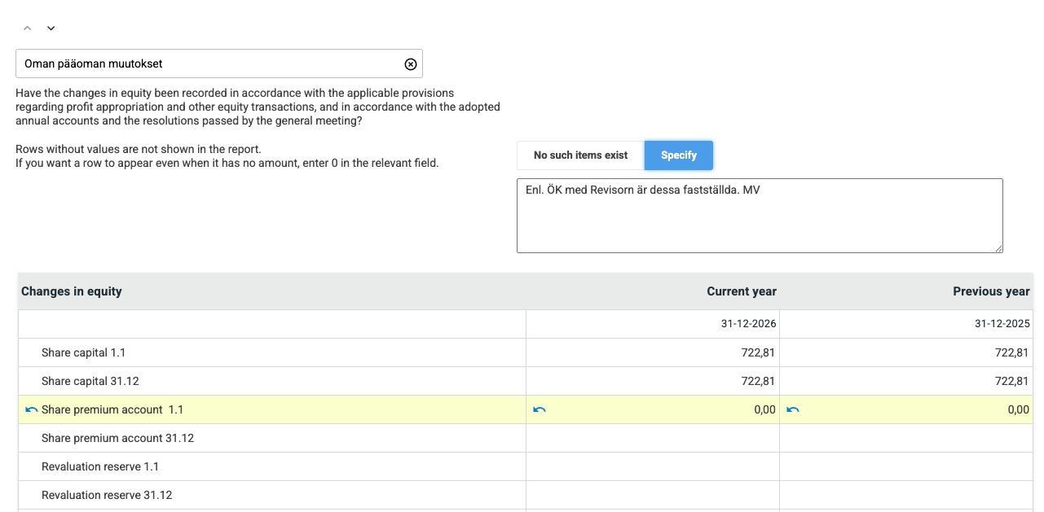This screenshot has width=1044, height=512.
Task: Click current year Share premium account 31.12 cell
Action: (653, 438)
